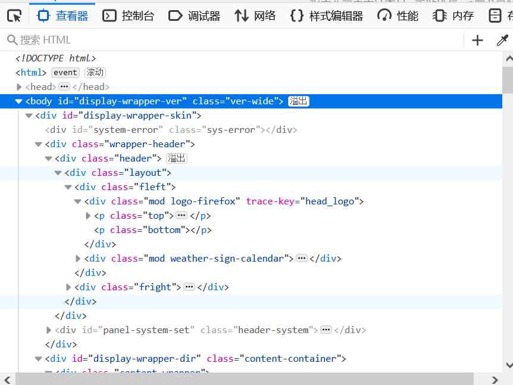
Task: Select the DOCTYPE html line
Action: [55, 58]
